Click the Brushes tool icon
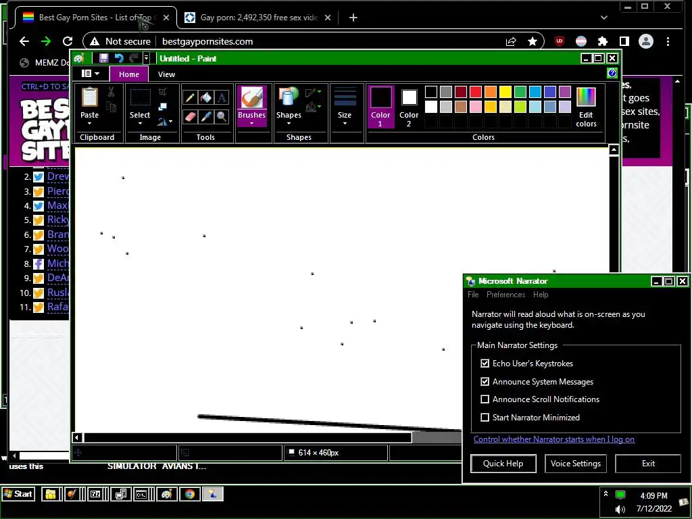This screenshot has width=692, height=519. 251,97
